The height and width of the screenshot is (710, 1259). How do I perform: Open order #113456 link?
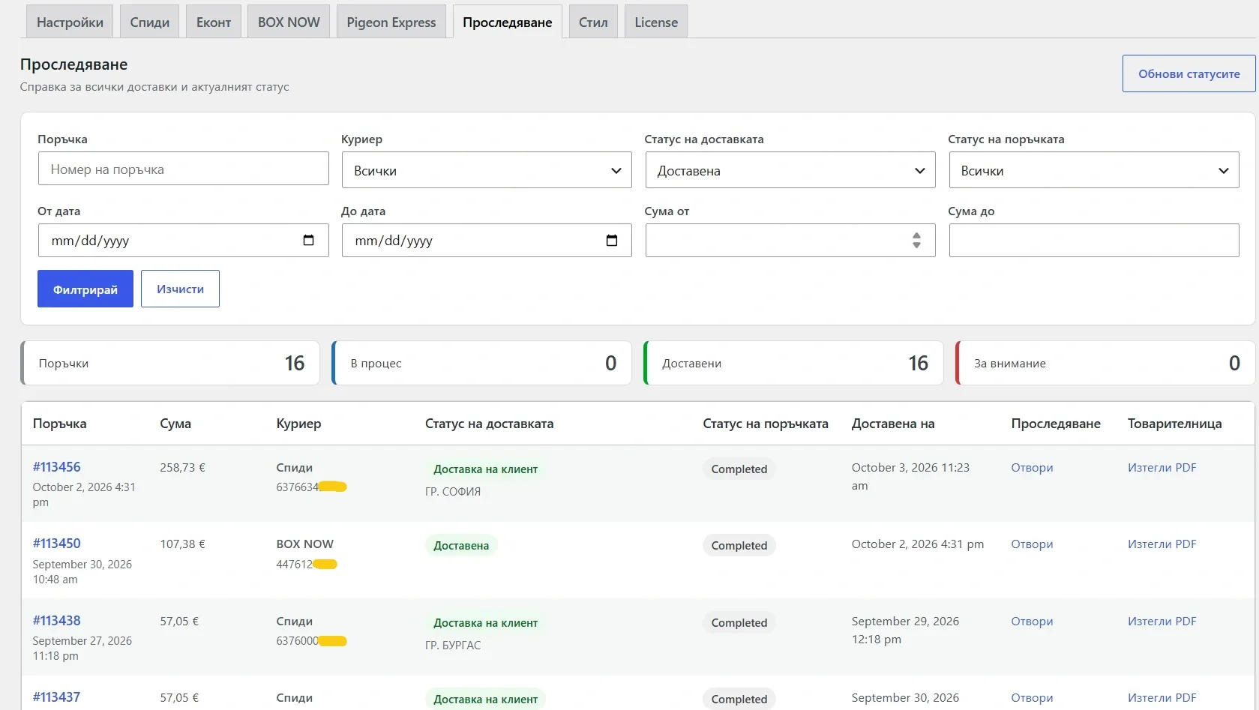point(57,467)
